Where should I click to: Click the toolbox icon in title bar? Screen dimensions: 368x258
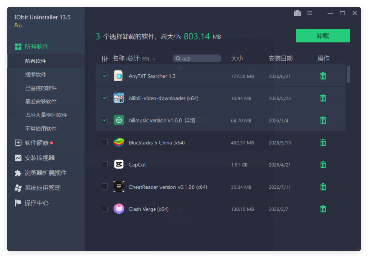pyautogui.click(x=297, y=13)
